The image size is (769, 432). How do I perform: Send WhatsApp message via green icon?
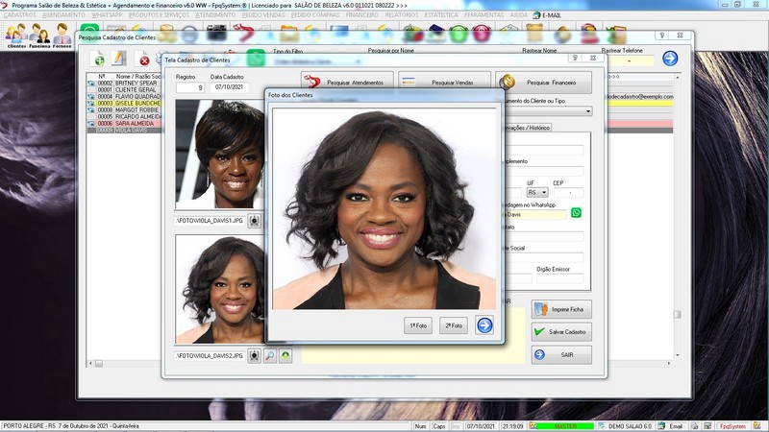click(576, 212)
